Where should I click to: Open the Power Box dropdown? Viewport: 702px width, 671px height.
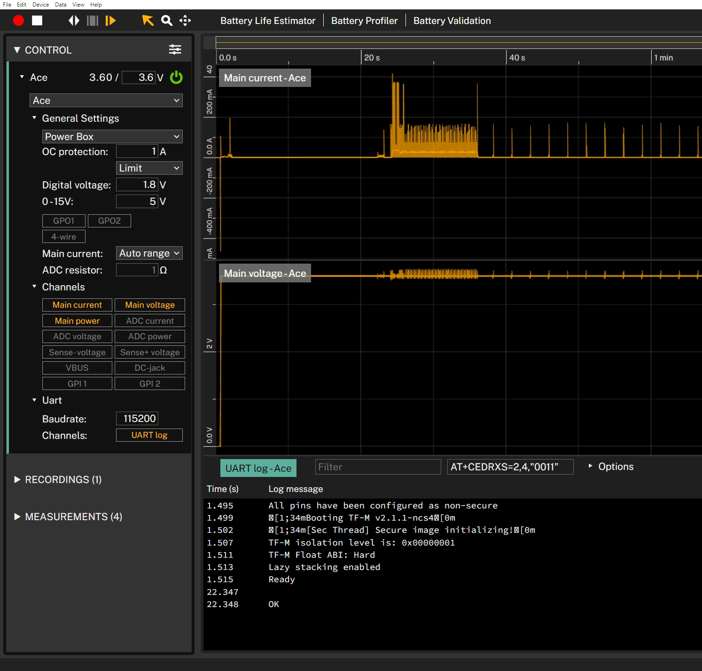coord(112,136)
